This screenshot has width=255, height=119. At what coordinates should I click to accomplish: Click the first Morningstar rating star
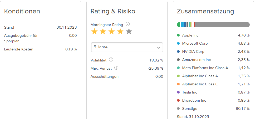point(94,32)
